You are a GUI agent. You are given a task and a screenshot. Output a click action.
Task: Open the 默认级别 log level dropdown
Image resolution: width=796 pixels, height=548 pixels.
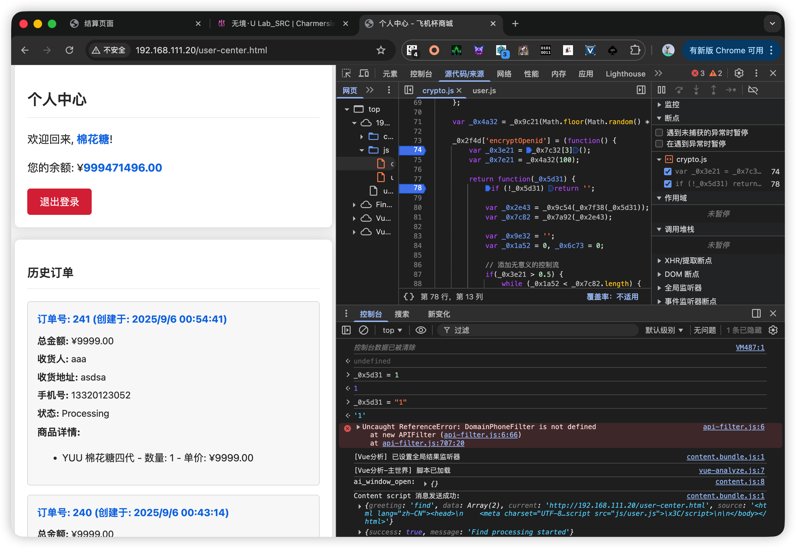pos(664,330)
